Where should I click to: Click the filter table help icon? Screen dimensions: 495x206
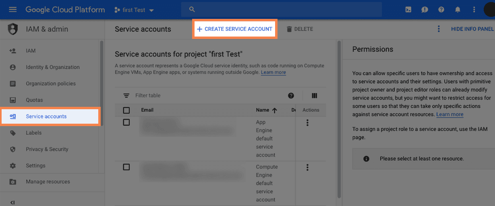(291, 96)
